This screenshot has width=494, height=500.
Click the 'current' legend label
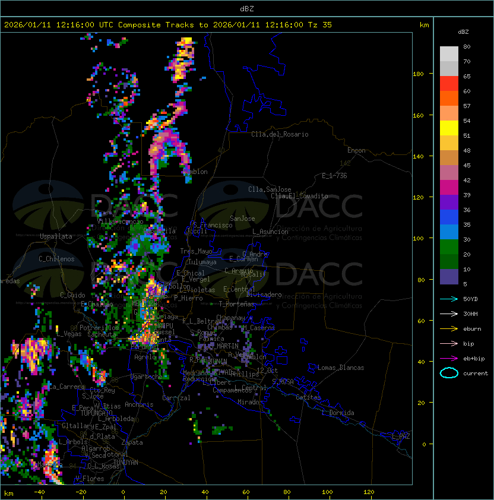pos(476,373)
